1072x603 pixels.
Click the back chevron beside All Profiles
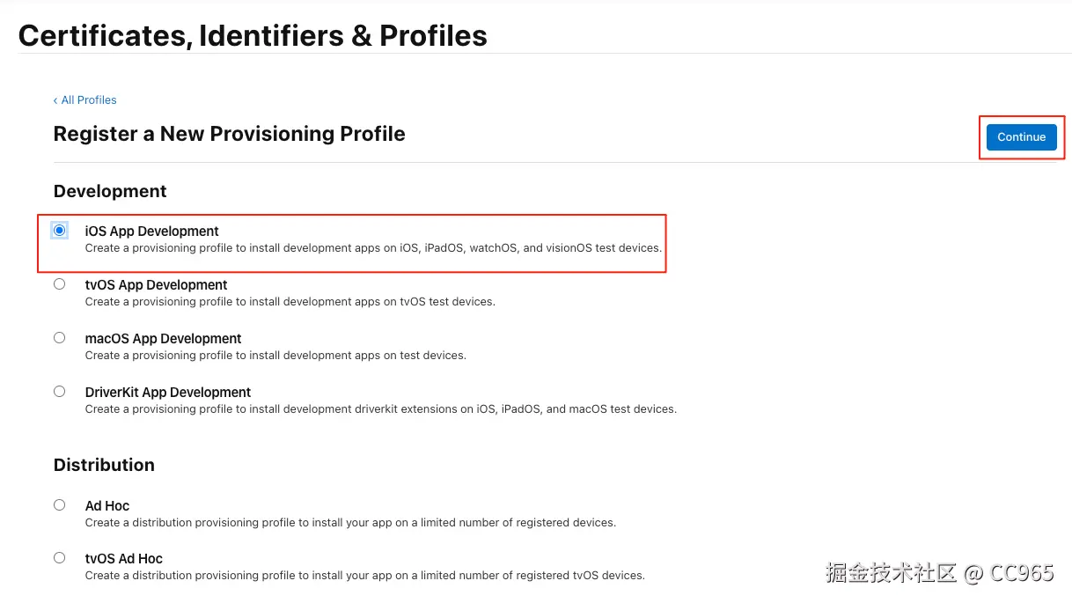55,100
